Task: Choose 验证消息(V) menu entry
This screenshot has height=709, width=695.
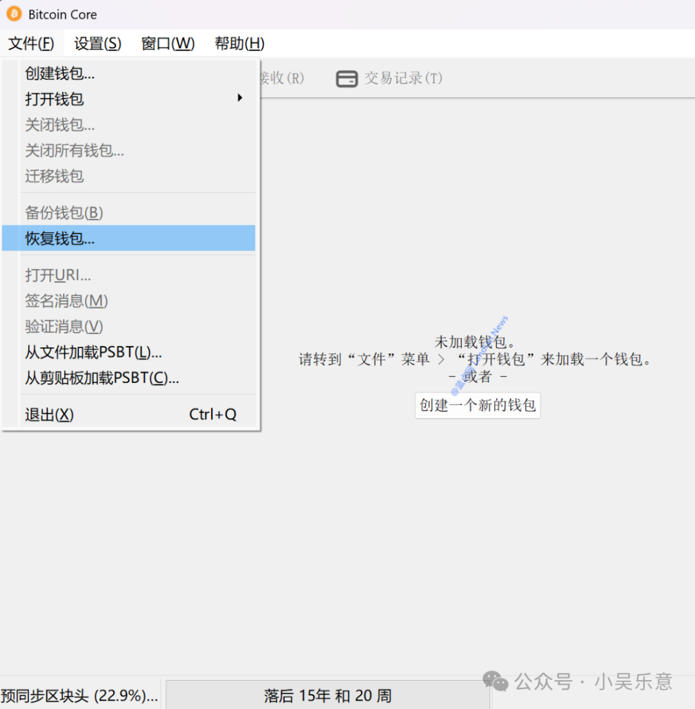Action: pos(129,326)
